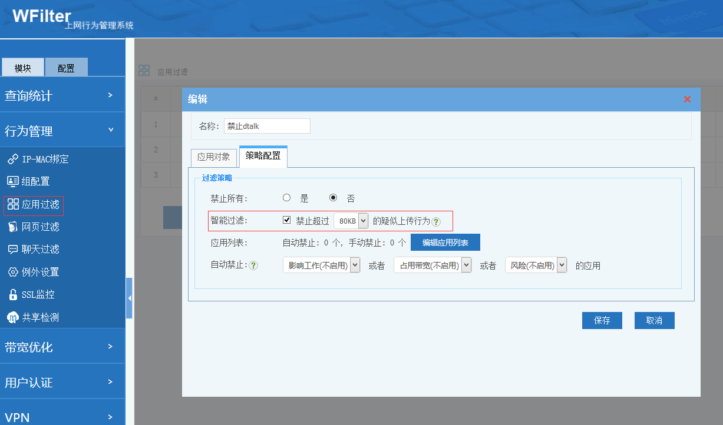
Task: Open the 80KB size dropdown
Action: pos(351,221)
